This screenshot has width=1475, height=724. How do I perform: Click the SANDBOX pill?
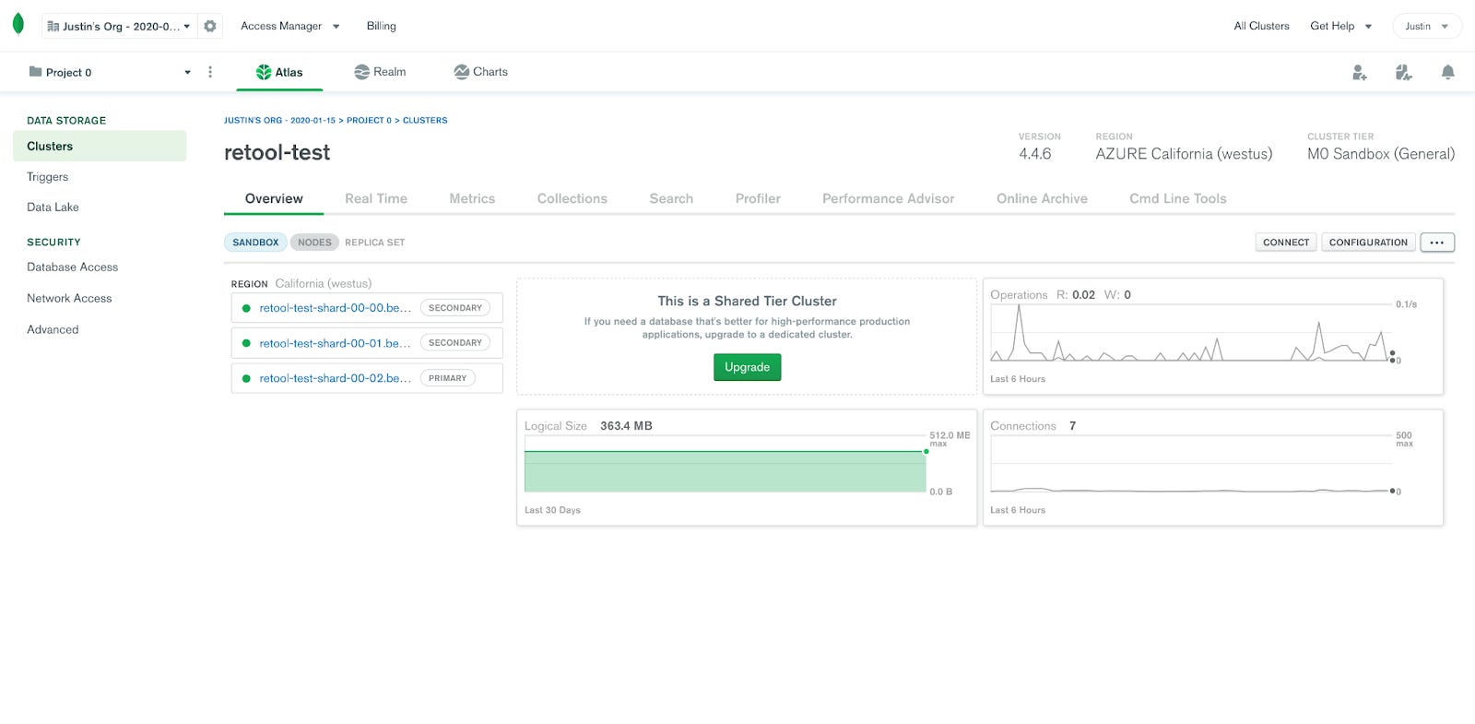point(255,243)
